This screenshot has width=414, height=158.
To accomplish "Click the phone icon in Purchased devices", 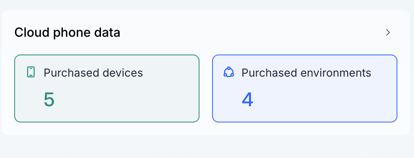I will pyautogui.click(x=31, y=72).
